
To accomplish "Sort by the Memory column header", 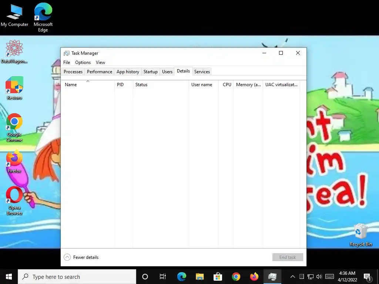I will click(x=248, y=85).
